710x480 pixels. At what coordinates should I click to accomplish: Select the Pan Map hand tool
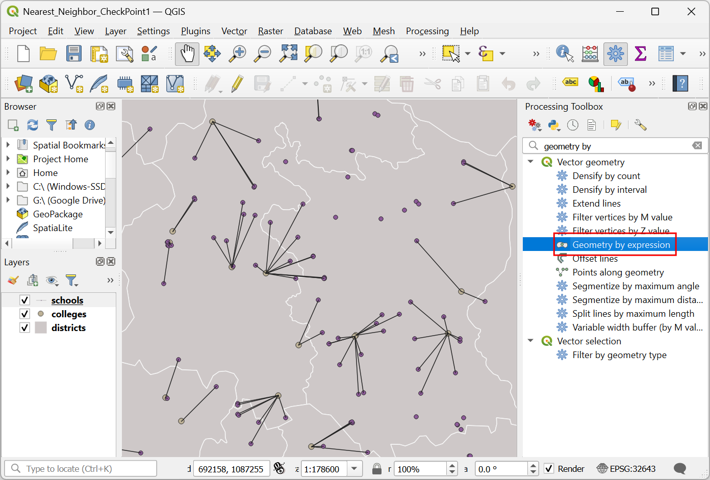(187, 54)
